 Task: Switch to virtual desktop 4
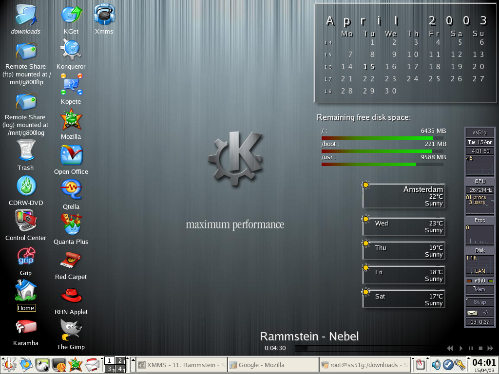(120, 369)
